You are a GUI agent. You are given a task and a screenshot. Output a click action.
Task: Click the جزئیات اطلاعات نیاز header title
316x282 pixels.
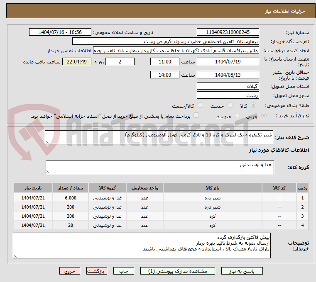click(x=285, y=11)
